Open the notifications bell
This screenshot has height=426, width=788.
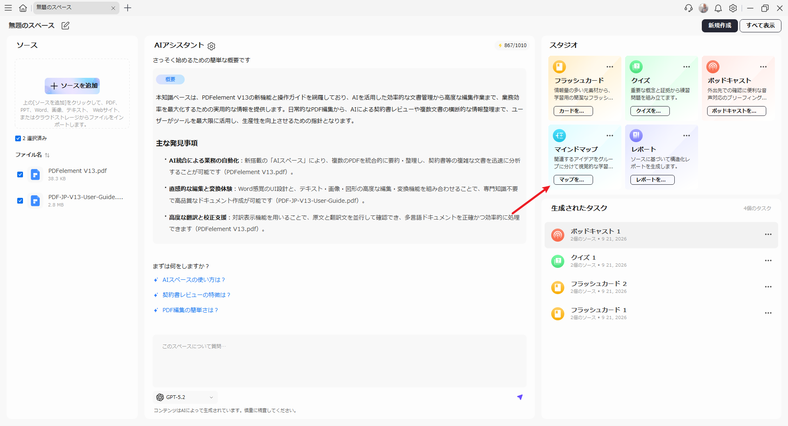click(718, 8)
